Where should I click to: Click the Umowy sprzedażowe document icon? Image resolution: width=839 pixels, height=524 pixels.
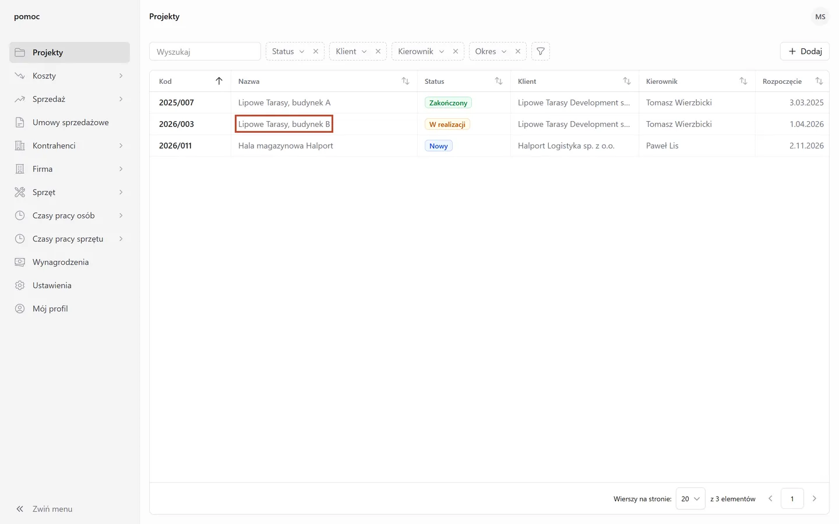20,122
